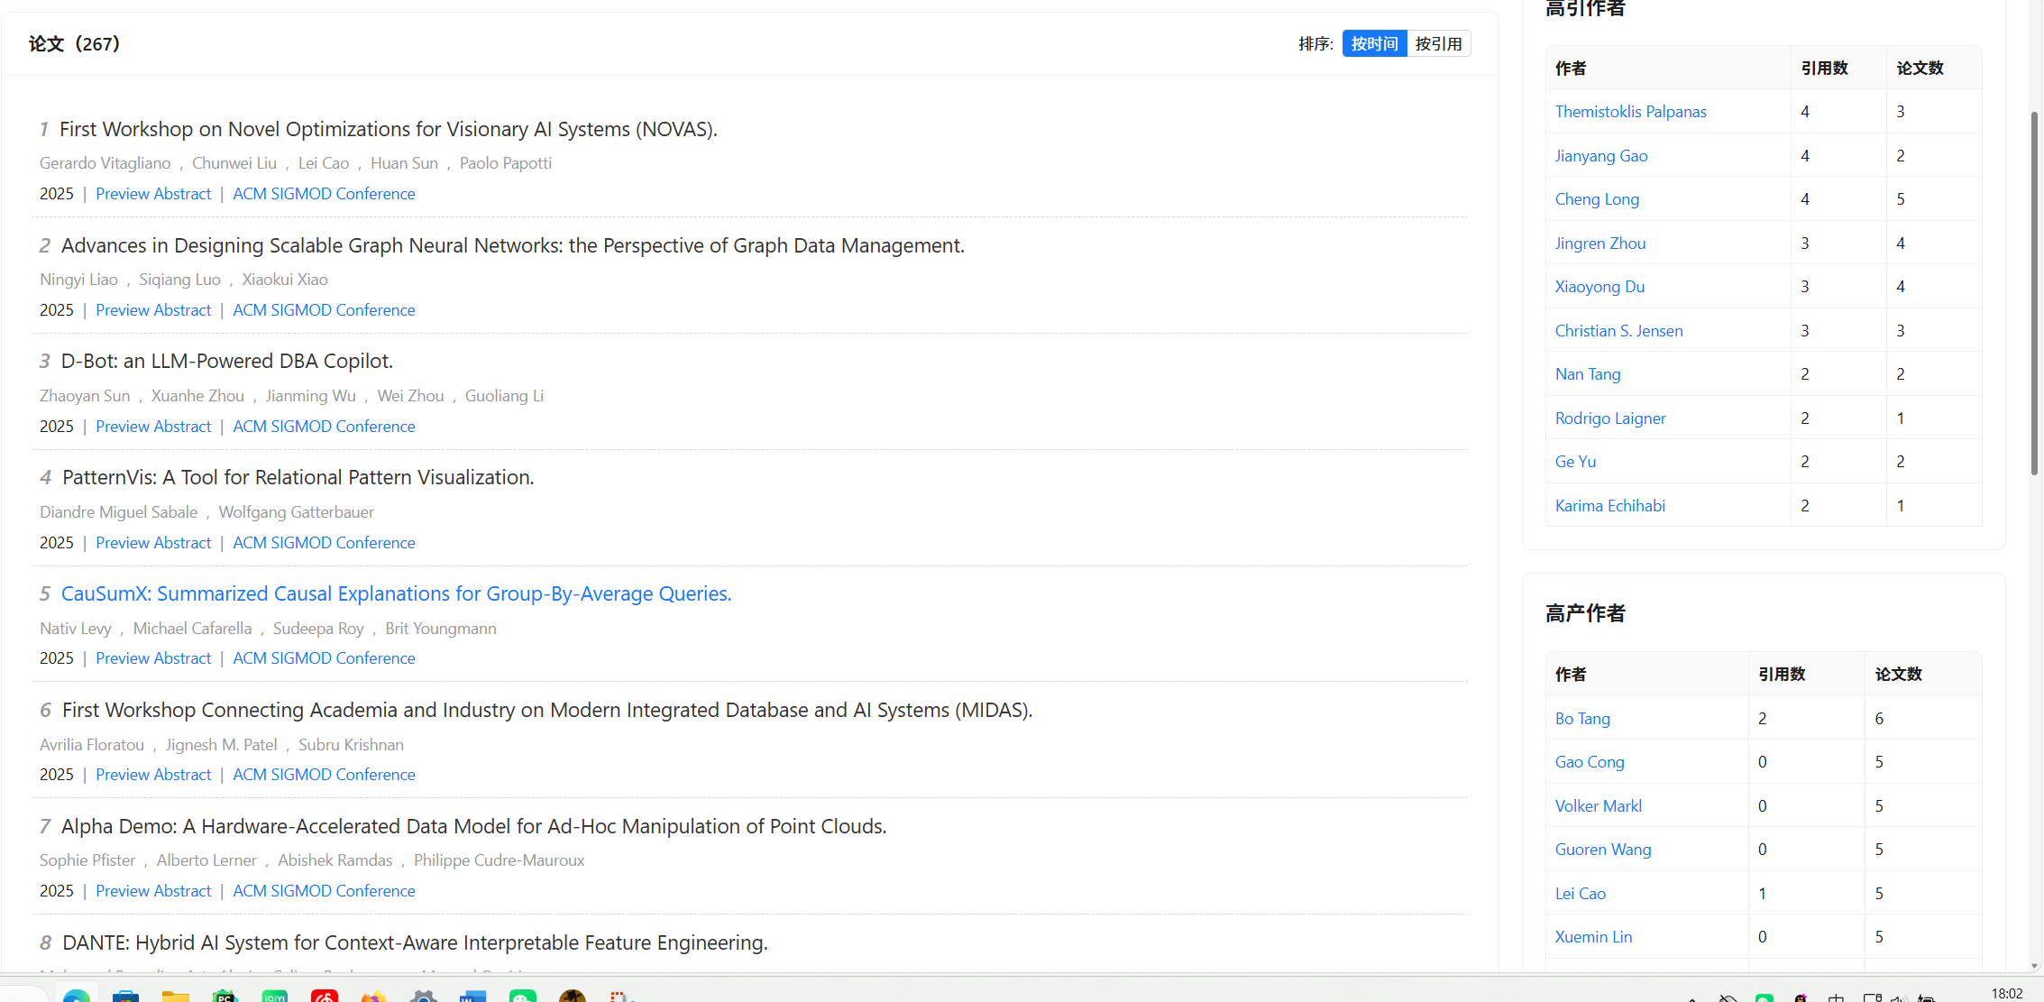The image size is (2044, 1002).
Task: Click ACM SIGMOD Conference for paper 1
Action: point(324,194)
